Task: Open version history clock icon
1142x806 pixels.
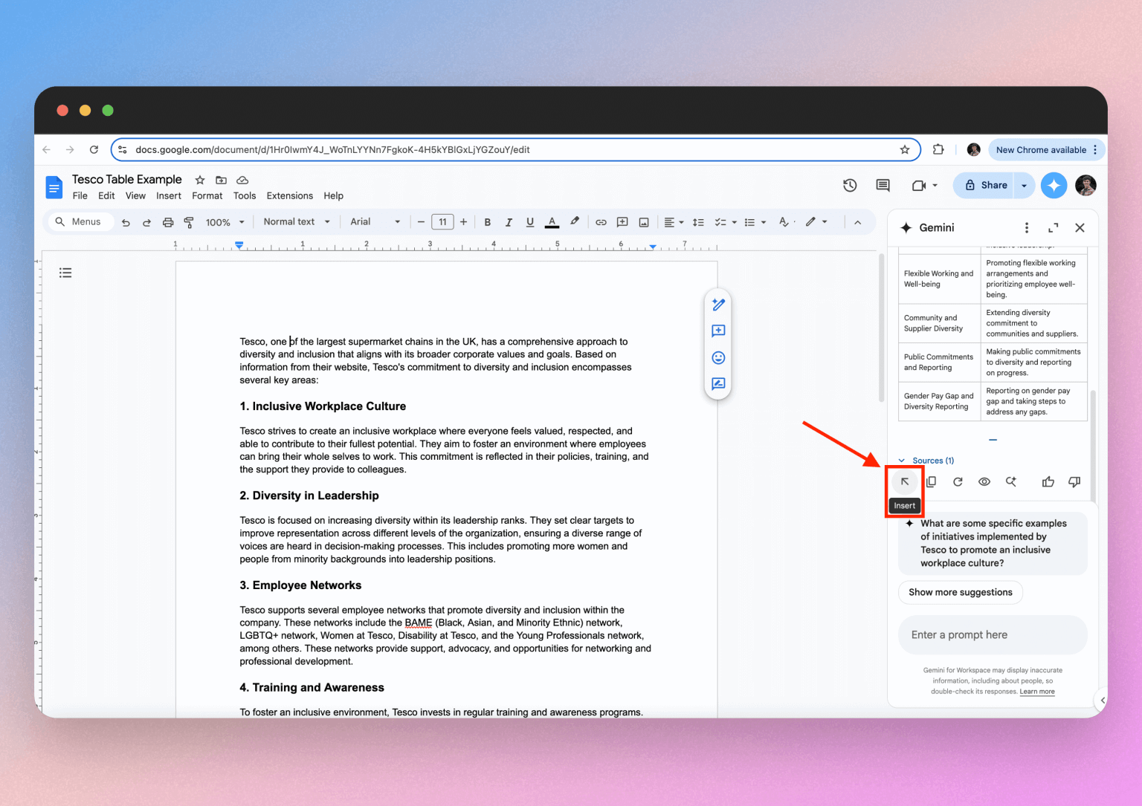Action: pos(850,185)
